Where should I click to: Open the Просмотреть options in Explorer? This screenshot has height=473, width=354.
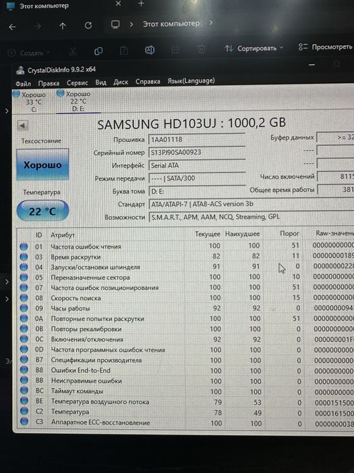[325, 47]
